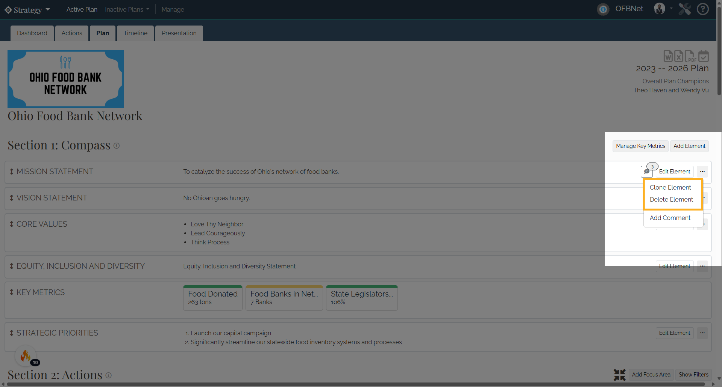The height and width of the screenshot is (387, 722).
Task: Click Edit Element for Strategic Priorities
Action: tap(675, 333)
